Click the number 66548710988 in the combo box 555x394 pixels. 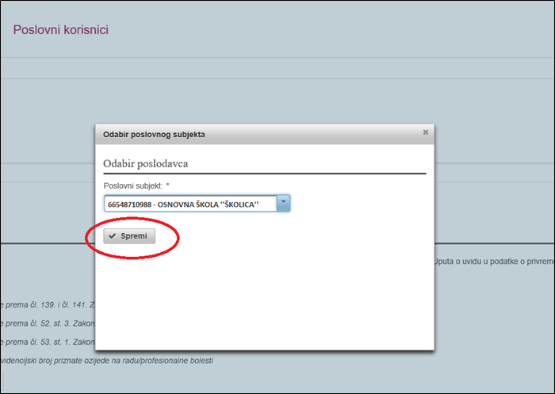coord(128,205)
